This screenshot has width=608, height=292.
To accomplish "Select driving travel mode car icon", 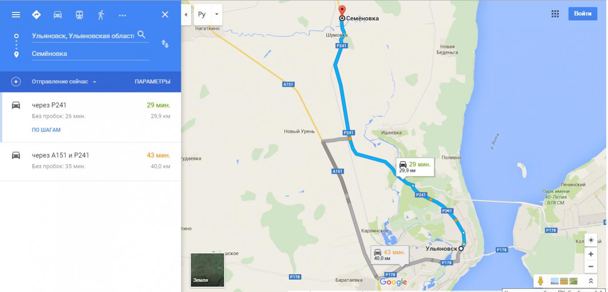I will [x=58, y=15].
